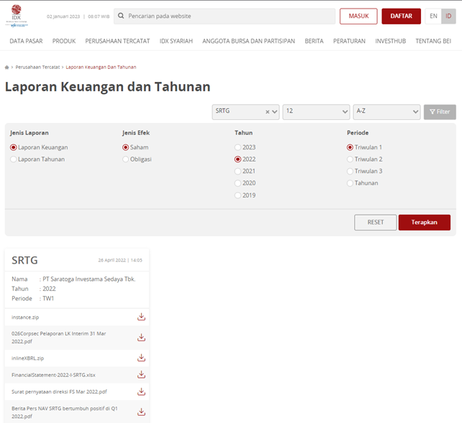
Task: Switch language to EN
Action: pyautogui.click(x=433, y=17)
